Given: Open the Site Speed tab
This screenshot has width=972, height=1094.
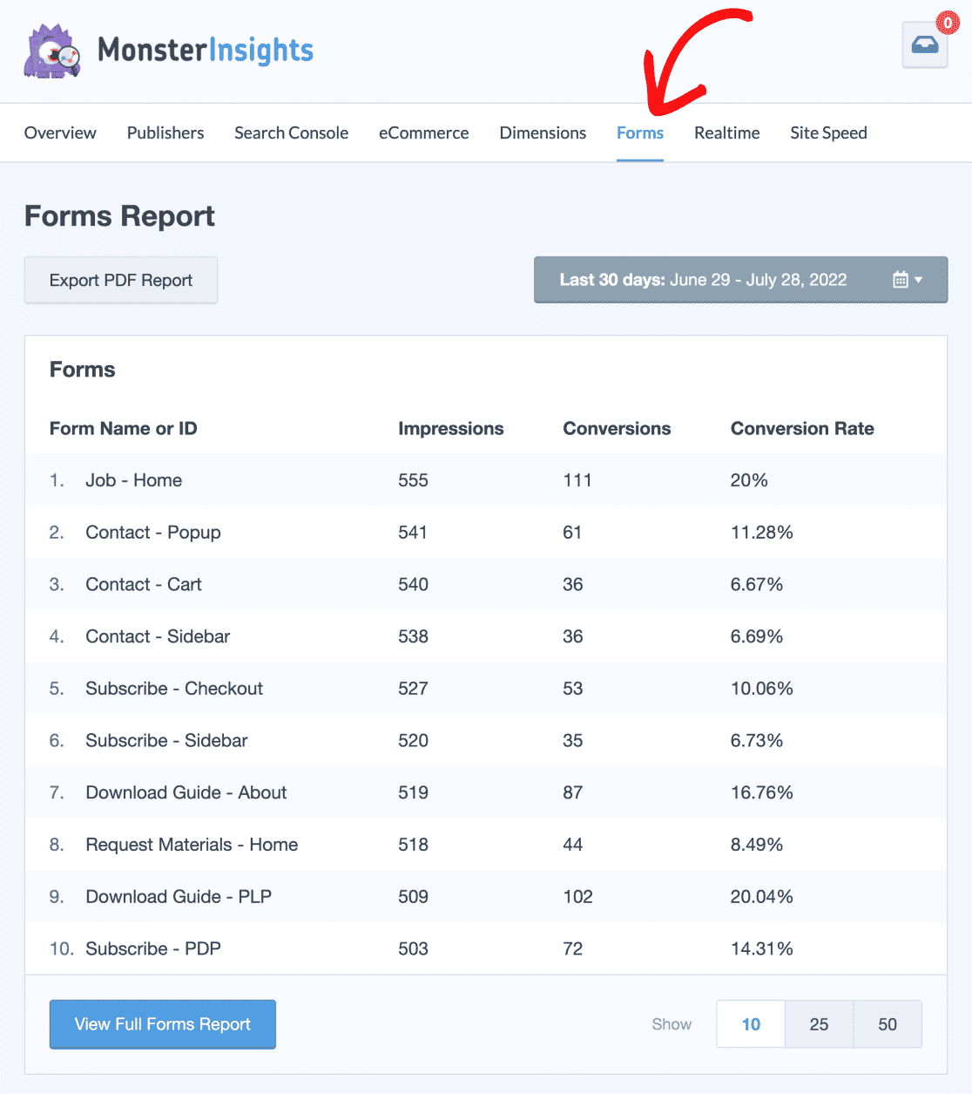Looking at the screenshot, I should pos(828,133).
